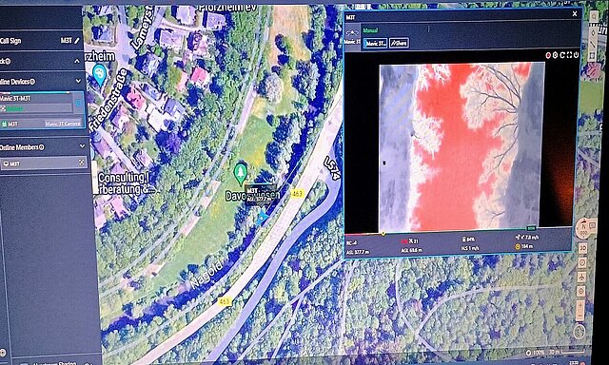The height and width of the screenshot is (365, 609).
Task: Click the Online Members info icon
Action: tap(41, 147)
